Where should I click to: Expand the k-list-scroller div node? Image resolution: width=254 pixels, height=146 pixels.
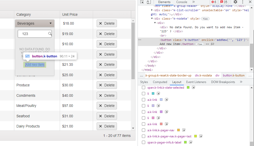[152, 10]
